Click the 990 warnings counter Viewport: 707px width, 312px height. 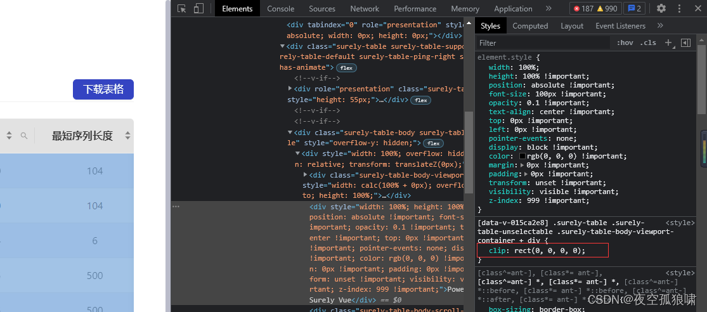(x=607, y=9)
